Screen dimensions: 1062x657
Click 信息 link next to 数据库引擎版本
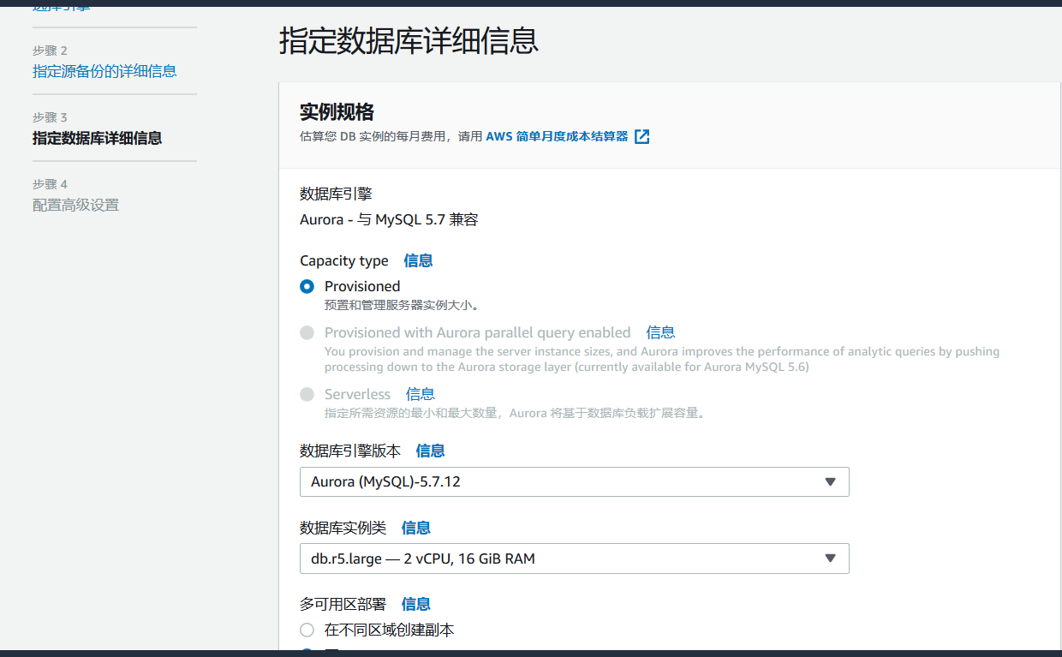click(x=430, y=451)
